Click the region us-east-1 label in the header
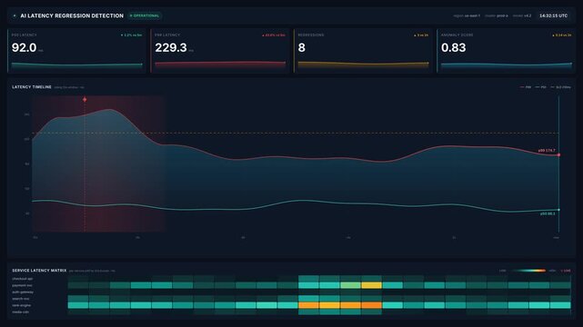Screen dimensions: 583x327 pos(467,16)
